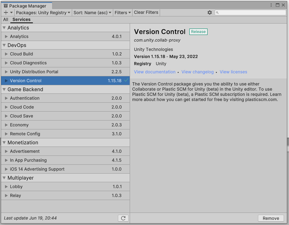Expand the Cloud Build package arrow
289x225 pixels.
6,54
